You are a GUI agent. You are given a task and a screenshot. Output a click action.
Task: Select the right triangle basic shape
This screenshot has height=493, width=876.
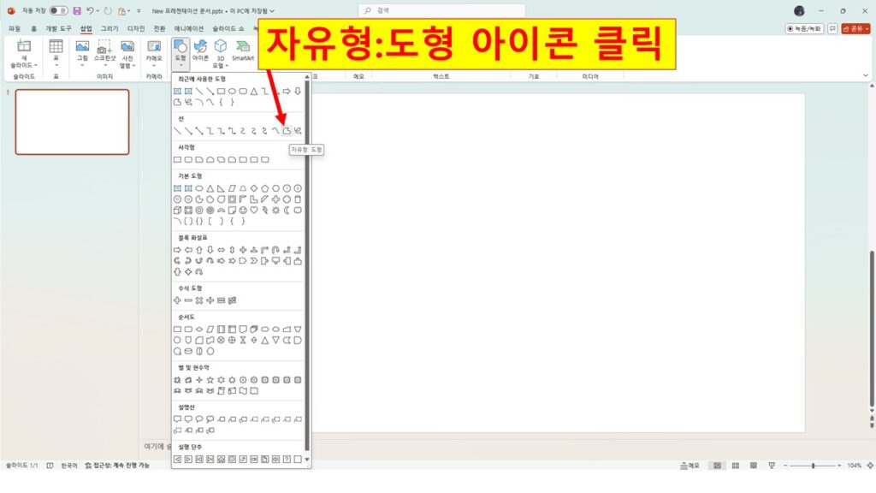(221, 188)
